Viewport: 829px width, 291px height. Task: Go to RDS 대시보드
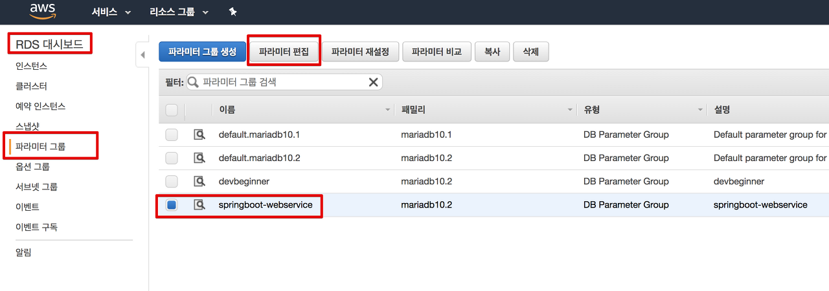[x=50, y=43]
